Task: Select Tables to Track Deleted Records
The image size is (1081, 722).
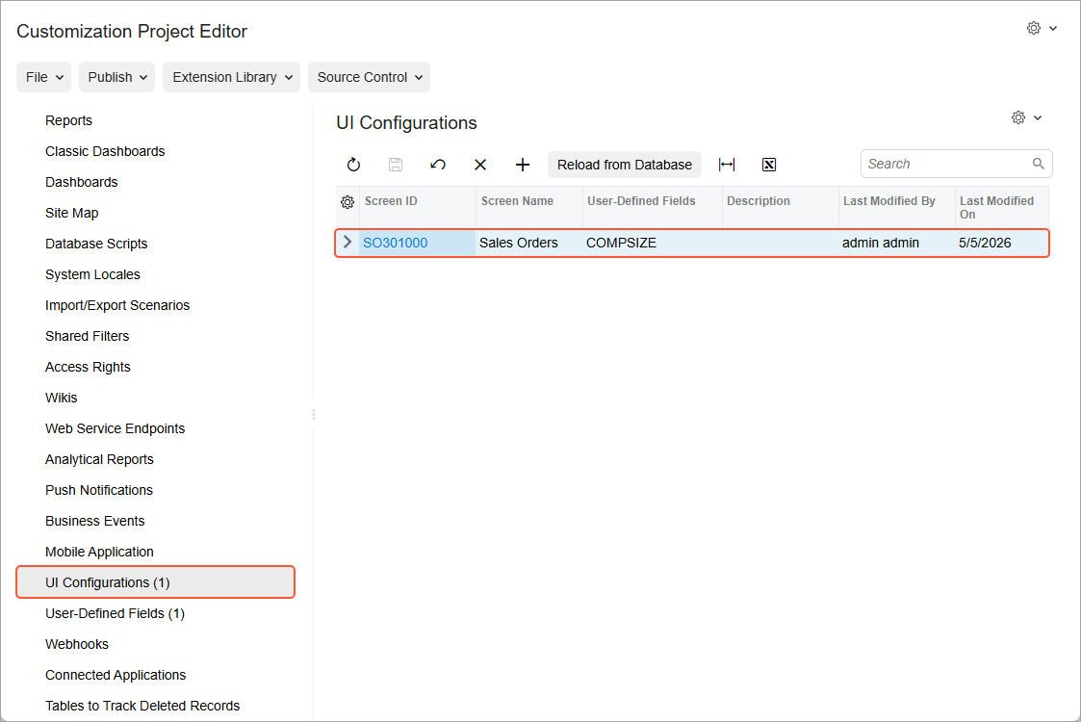Action: point(142,707)
